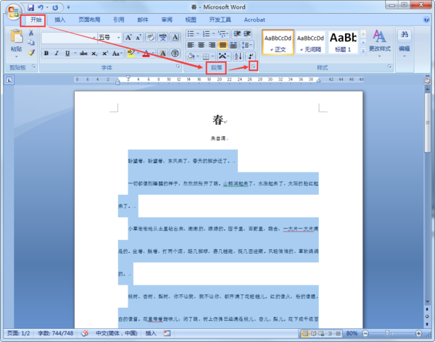Expand the line spacing dropdown
This screenshot has height=342, width=435.
tap(246, 45)
